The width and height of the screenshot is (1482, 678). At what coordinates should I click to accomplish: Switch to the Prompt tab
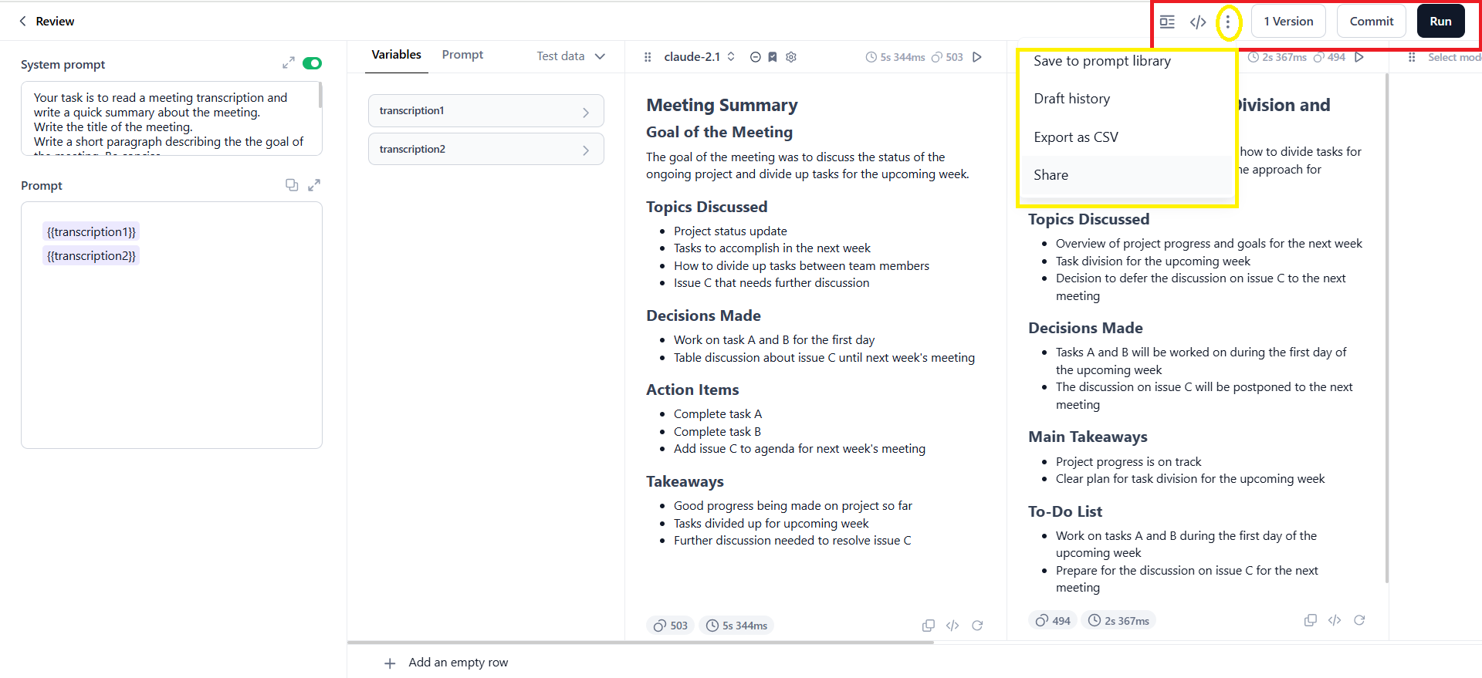462,55
